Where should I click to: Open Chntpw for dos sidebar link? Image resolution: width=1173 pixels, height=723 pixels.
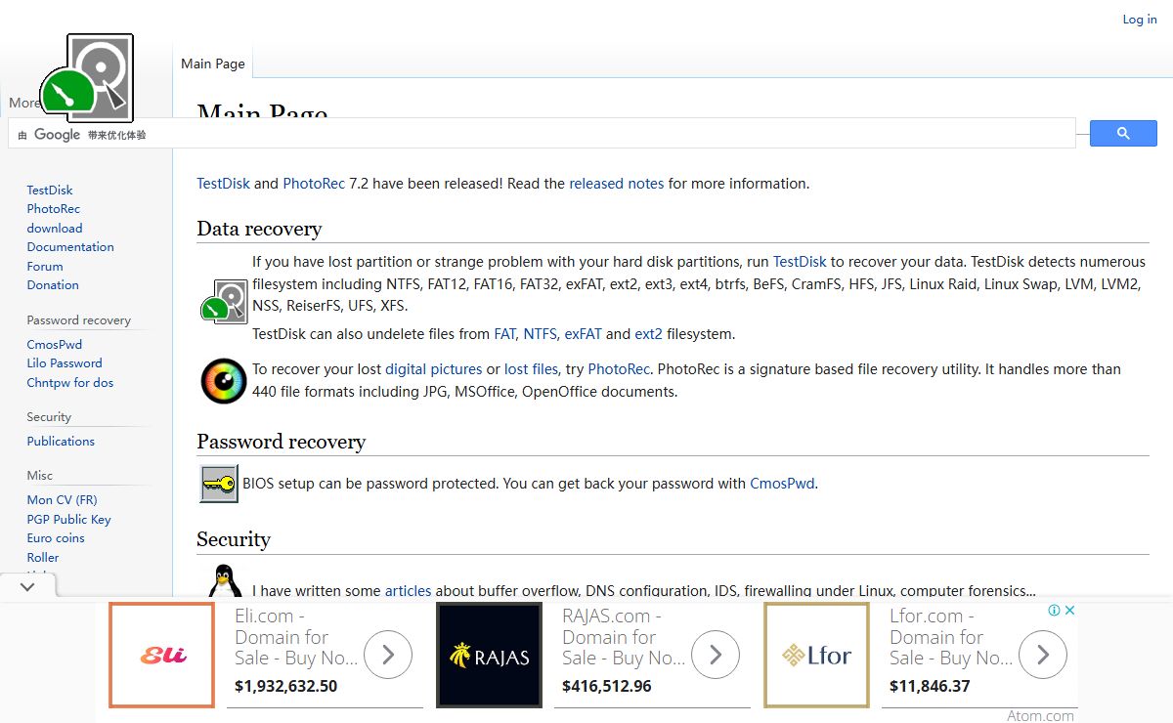coord(70,383)
